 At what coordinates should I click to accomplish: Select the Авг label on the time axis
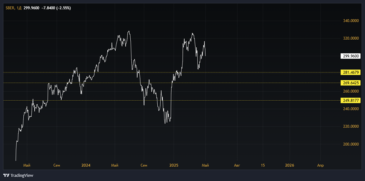click(x=237, y=165)
